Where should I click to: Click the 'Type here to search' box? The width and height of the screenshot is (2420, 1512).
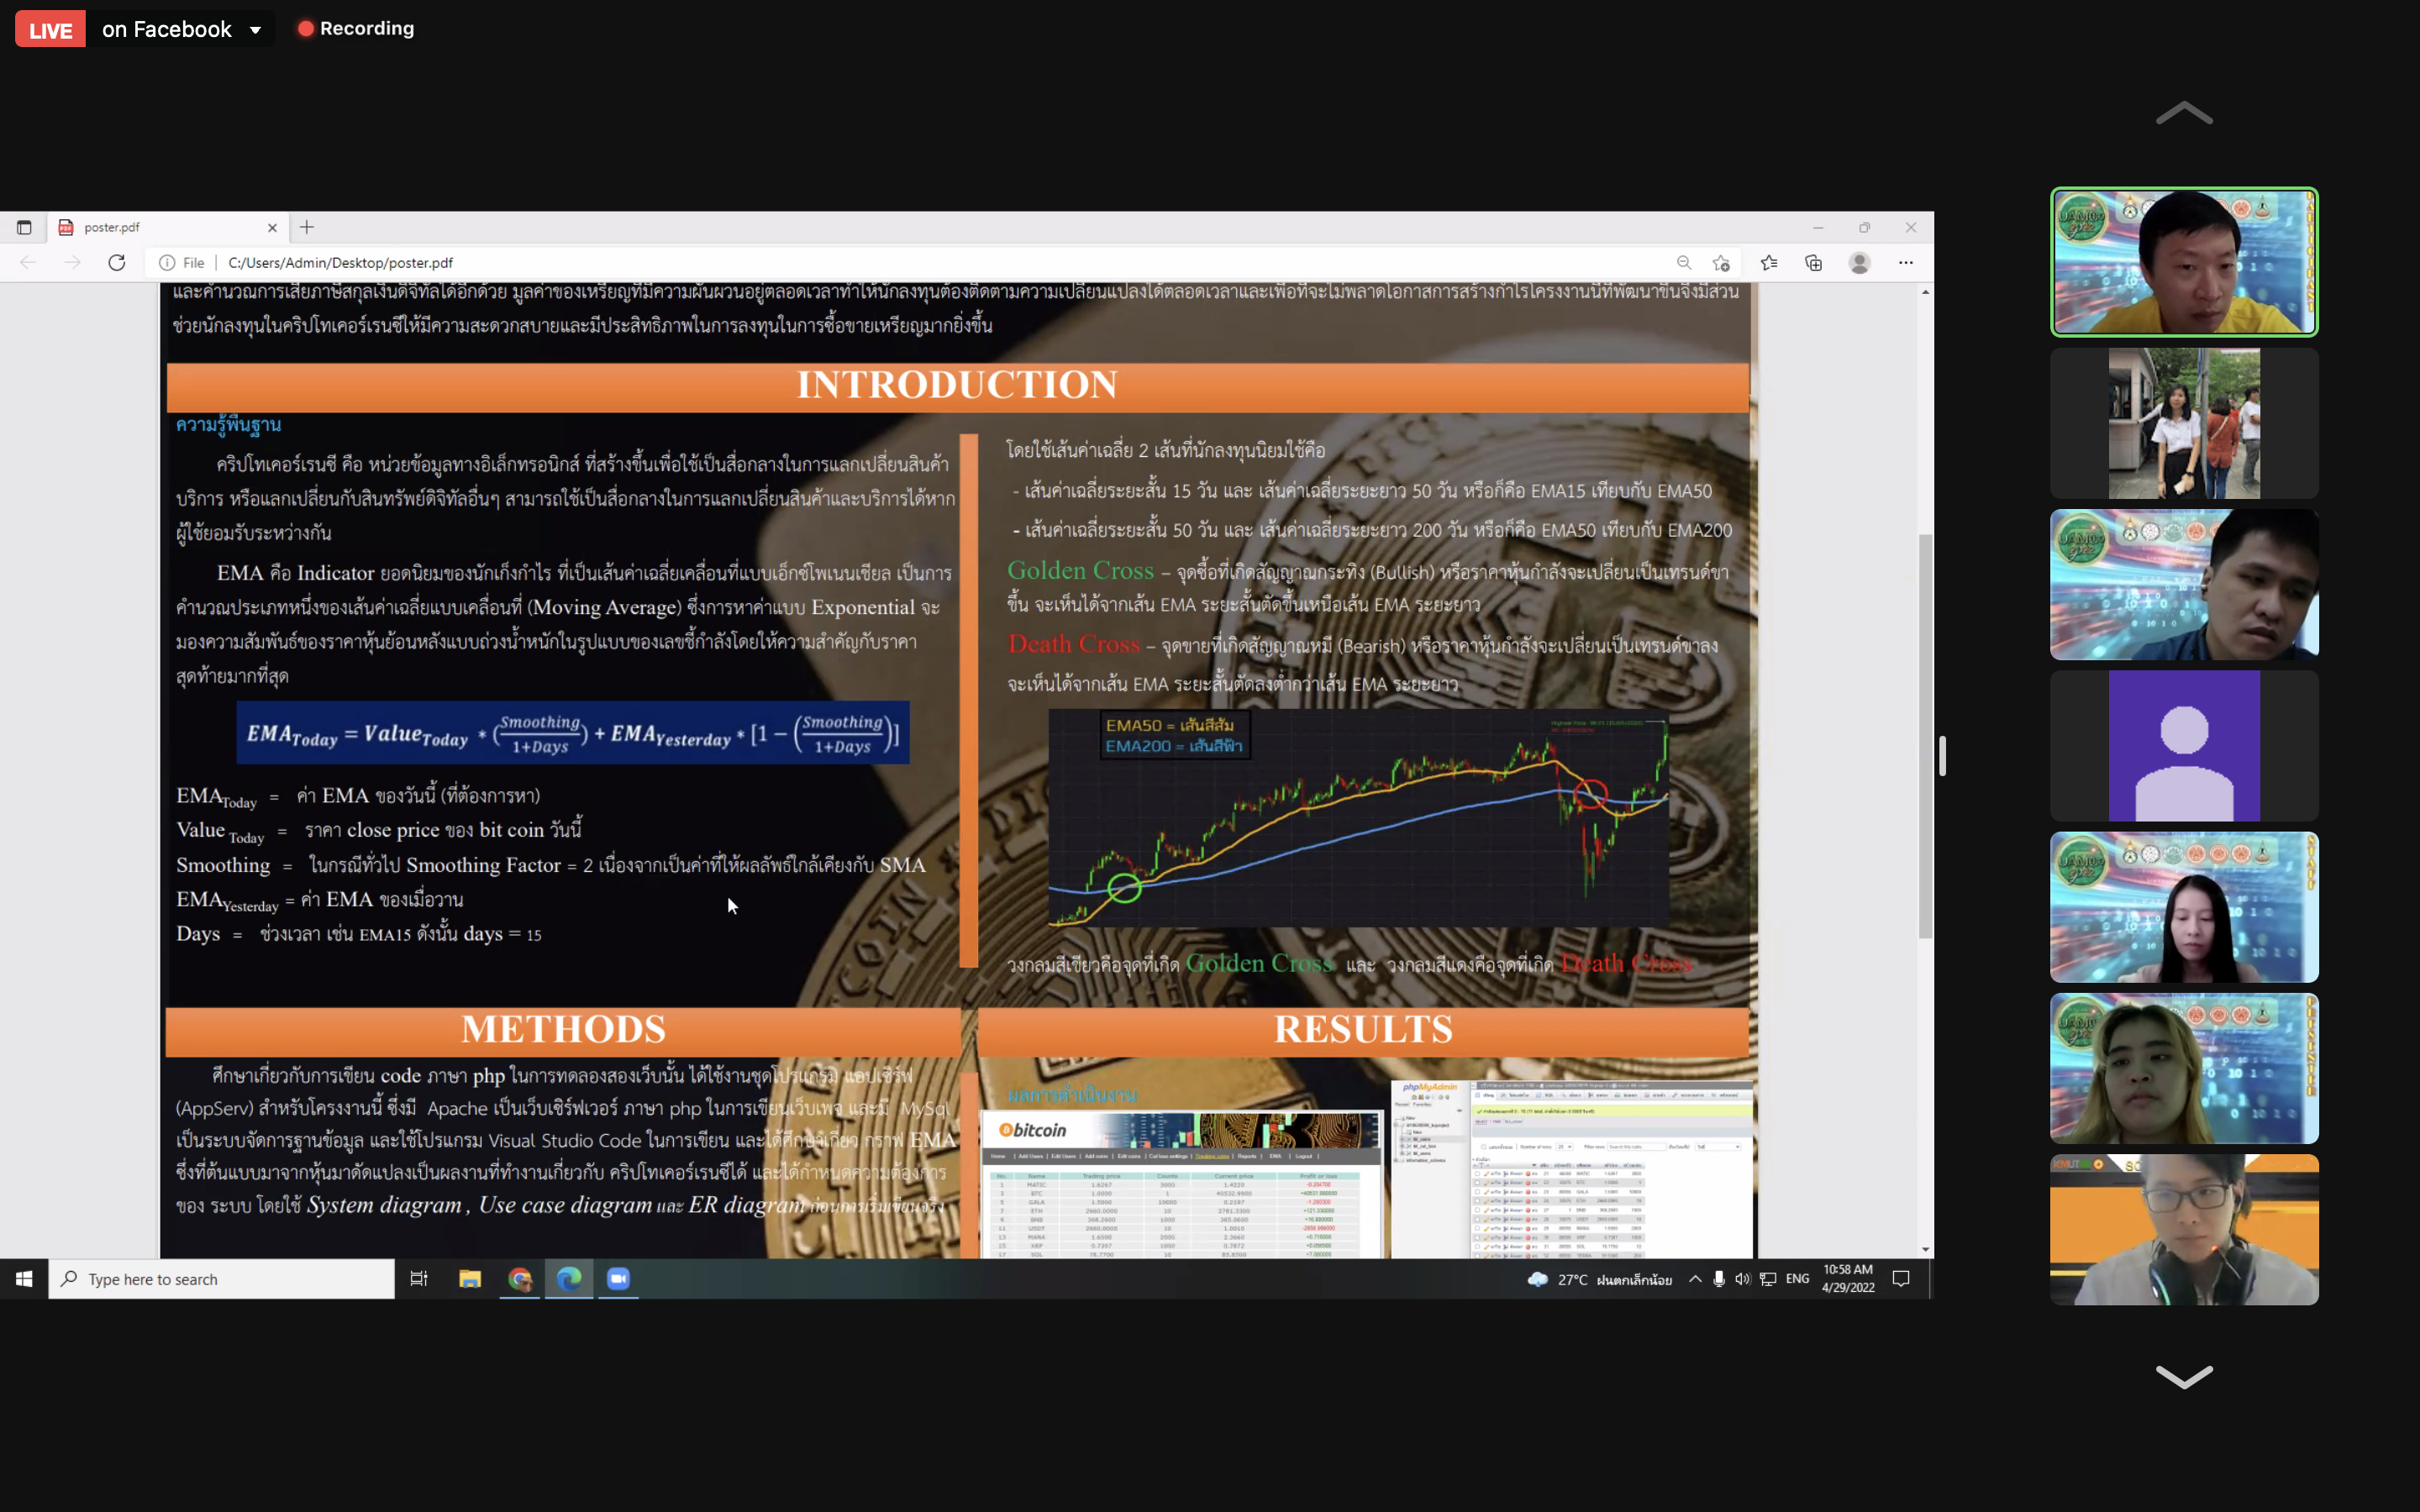point(222,1279)
